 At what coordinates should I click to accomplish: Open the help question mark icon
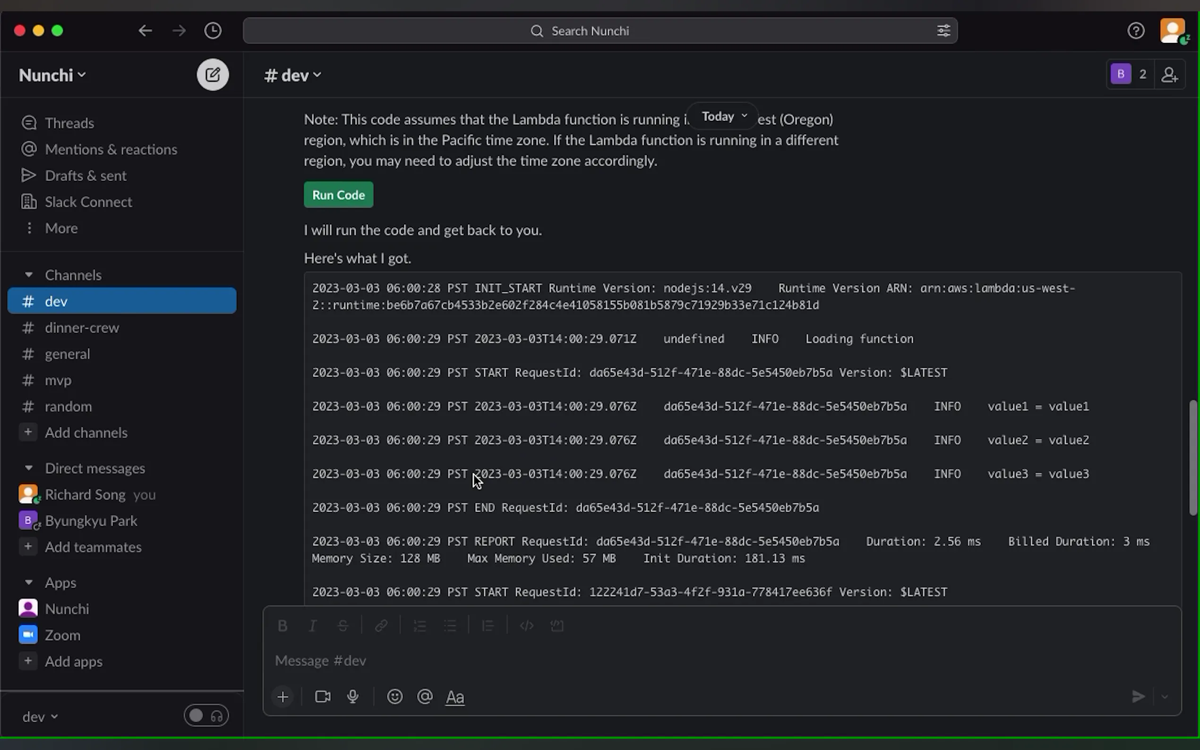pyautogui.click(x=1135, y=31)
